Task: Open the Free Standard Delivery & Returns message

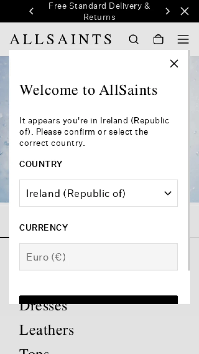Action: pyautogui.click(x=99, y=11)
